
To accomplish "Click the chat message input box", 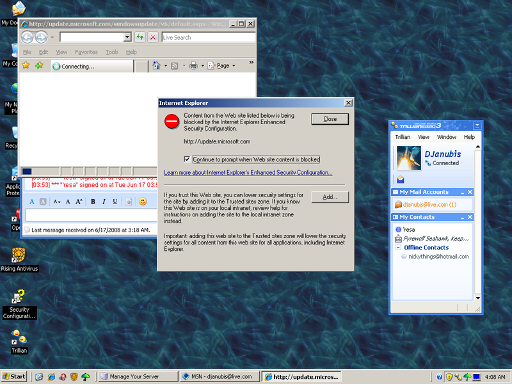I will (91, 215).
